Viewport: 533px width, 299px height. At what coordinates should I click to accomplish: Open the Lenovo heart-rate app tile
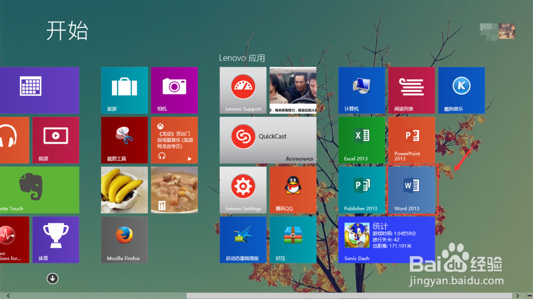coord(14,240)
